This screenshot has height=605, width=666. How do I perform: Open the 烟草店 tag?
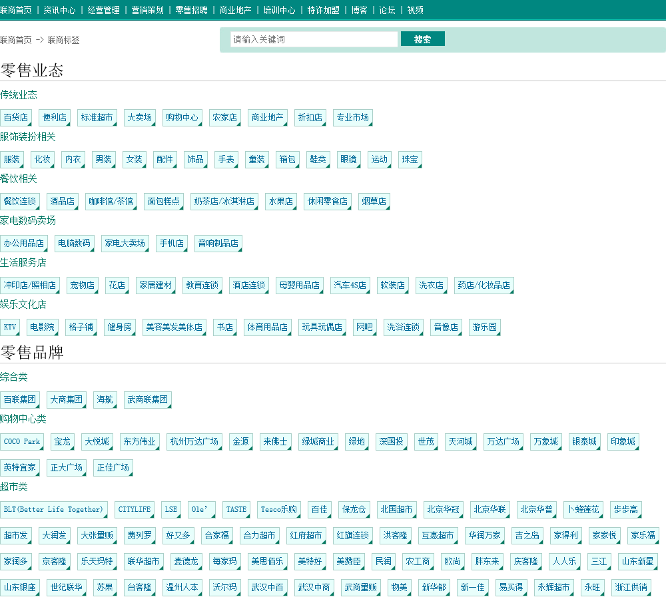(x=374, y=201)
